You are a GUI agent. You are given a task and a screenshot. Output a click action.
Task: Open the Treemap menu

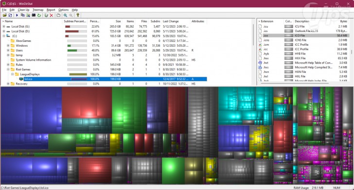tap(38, 10)
